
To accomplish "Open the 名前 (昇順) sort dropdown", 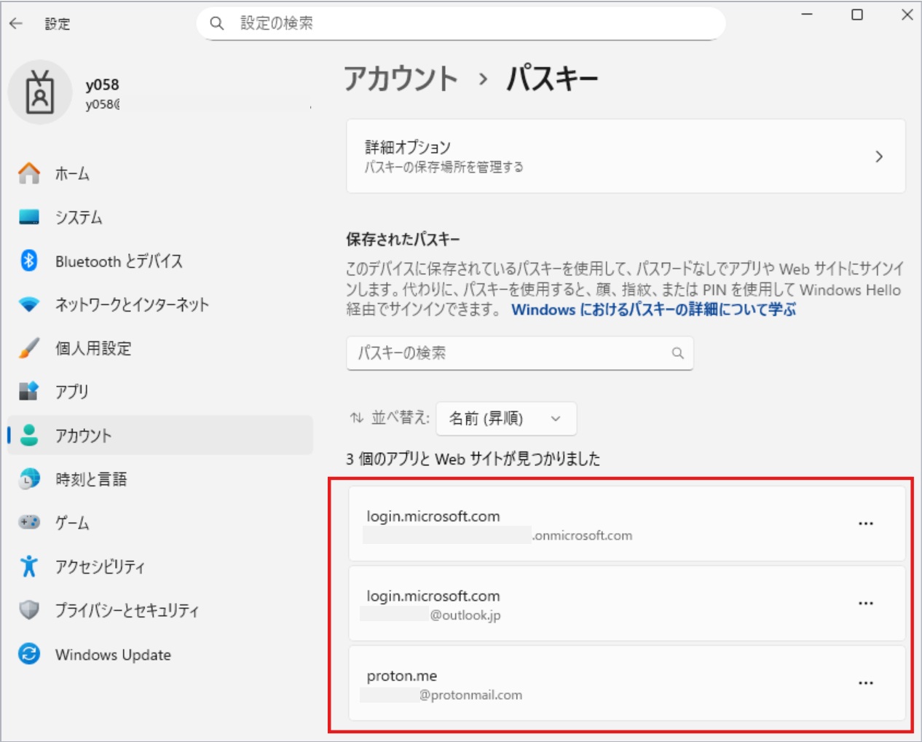I will point(505,419).
